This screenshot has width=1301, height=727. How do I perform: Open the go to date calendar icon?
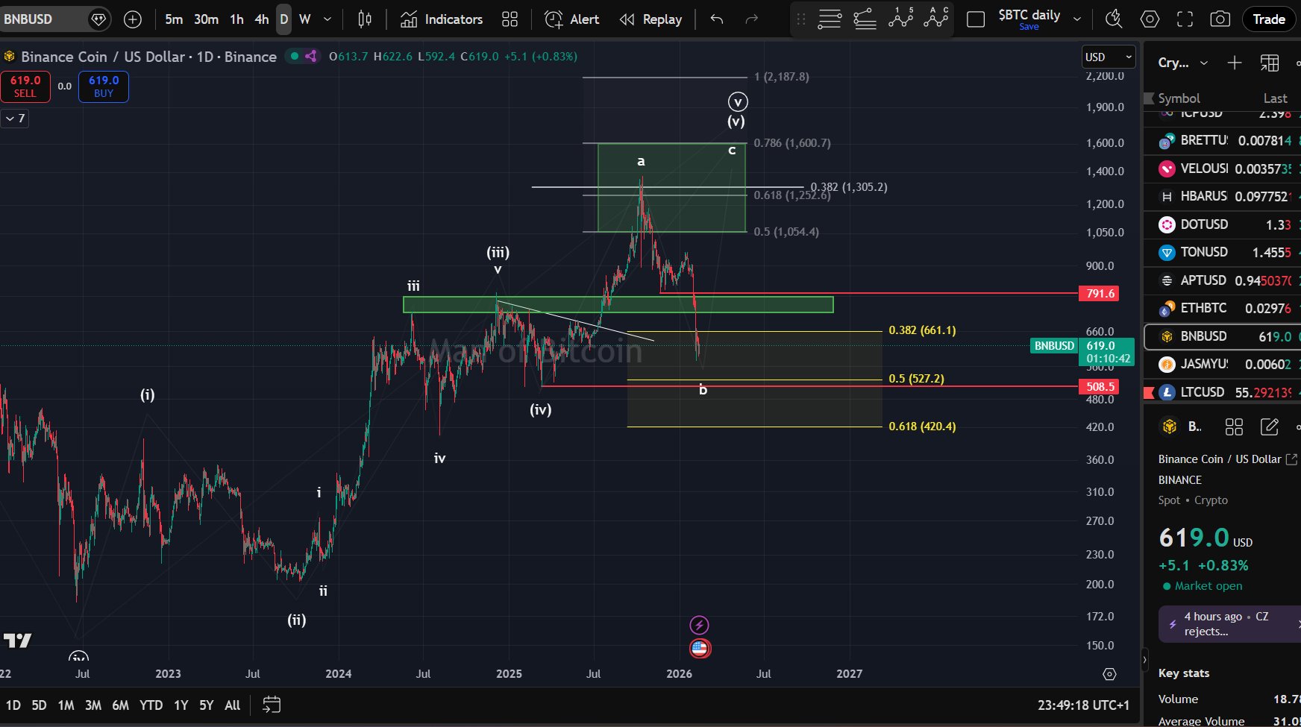click(272, 705)
